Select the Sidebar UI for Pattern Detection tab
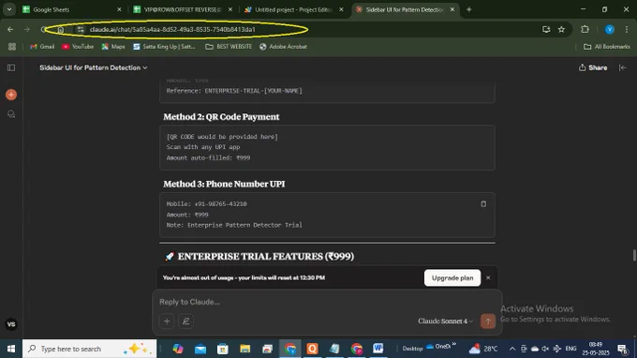 pos(405,9)
